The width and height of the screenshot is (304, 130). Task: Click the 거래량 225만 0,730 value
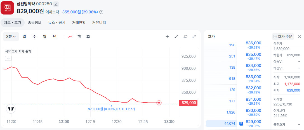[x=283, y=104]
